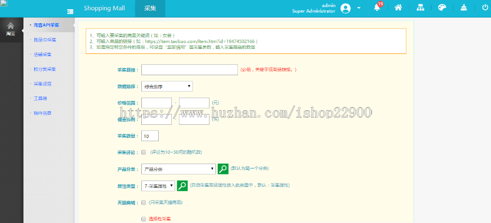Enable the 采集评论 checkbox
Viewport: 491px width, 223px height.
pos(143,152)
